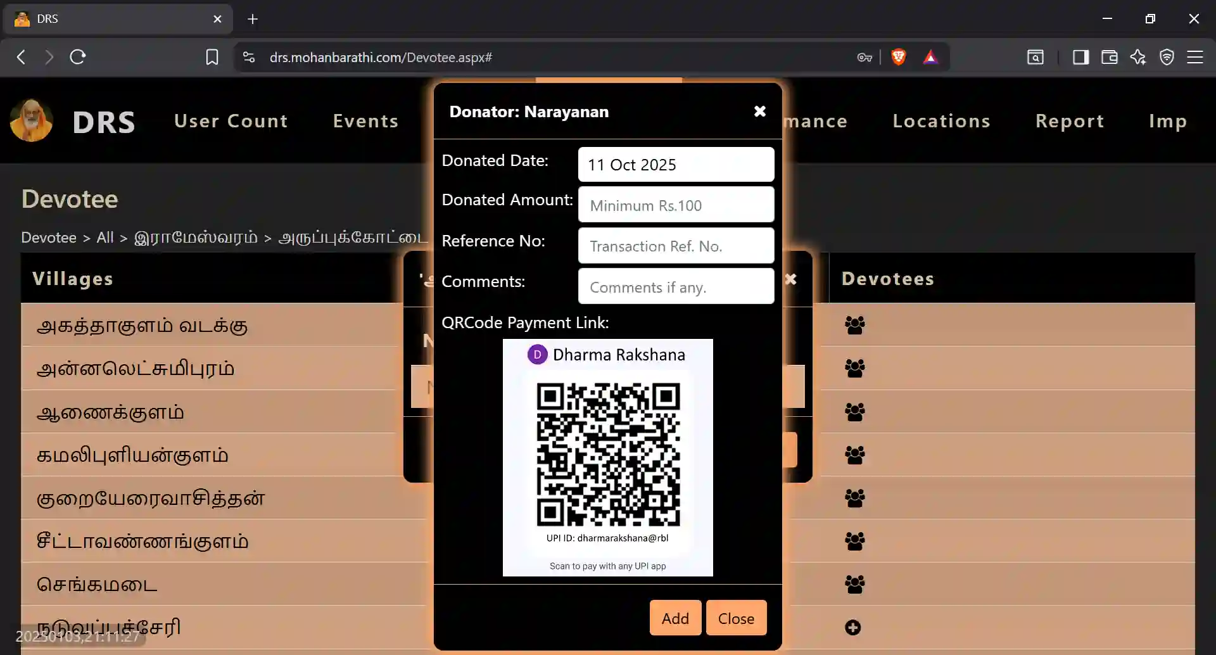
Task: Open the User Count menu
Action: pyautogui.click(x=231, y=121)
